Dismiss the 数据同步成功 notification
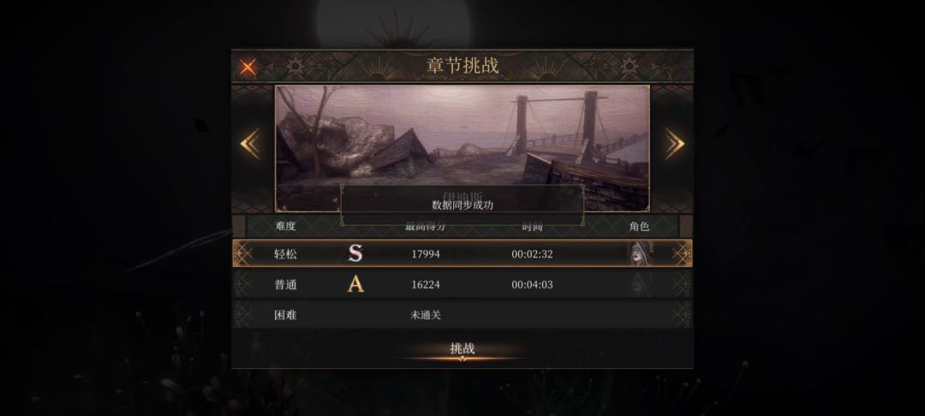This screenshot has width=925, height=416. pyautogui.click(x=462, y=205)
